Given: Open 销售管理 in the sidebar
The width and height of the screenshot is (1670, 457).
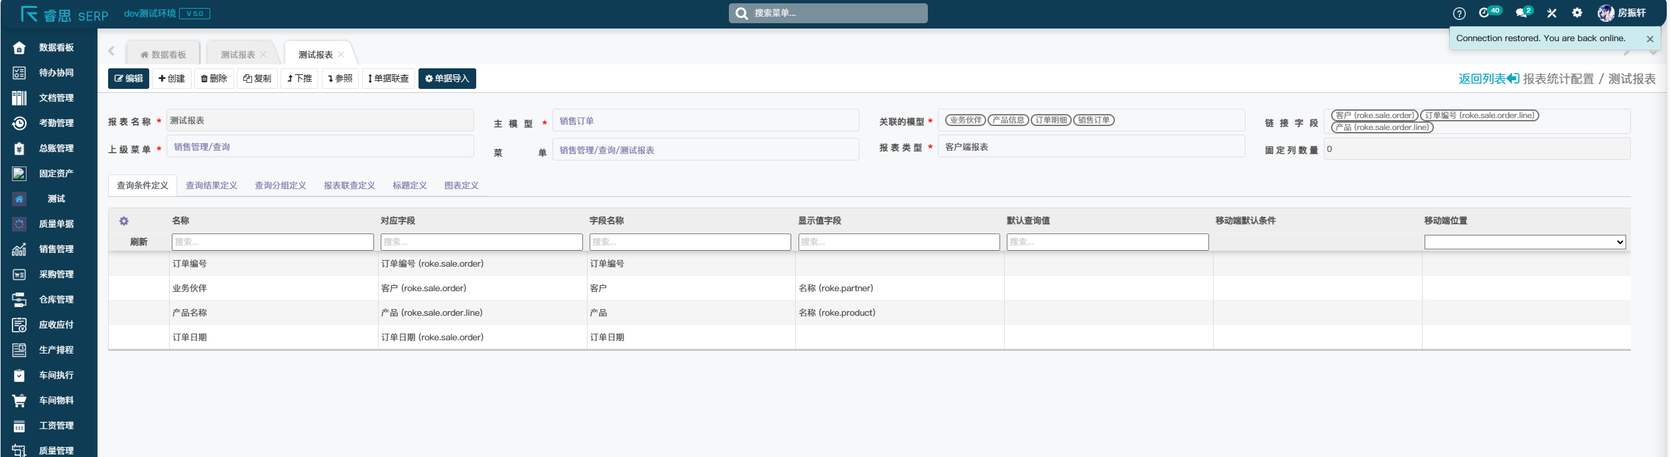Looking at the screenshot, I should pyautogui.click(x=56, y=249).
